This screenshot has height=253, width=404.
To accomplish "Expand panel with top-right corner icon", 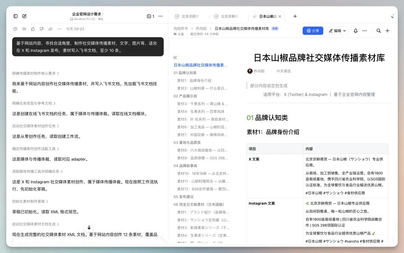I will [x=393, y=16].
